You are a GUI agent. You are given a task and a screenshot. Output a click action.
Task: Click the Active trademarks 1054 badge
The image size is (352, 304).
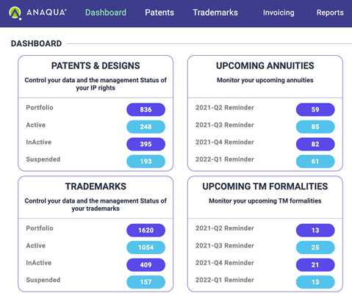(146, 247)
